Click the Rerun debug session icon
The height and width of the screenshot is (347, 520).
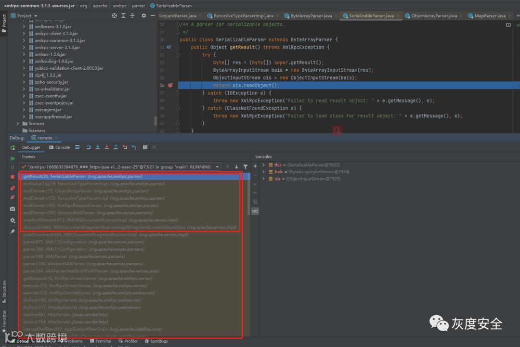pos(12,147)
